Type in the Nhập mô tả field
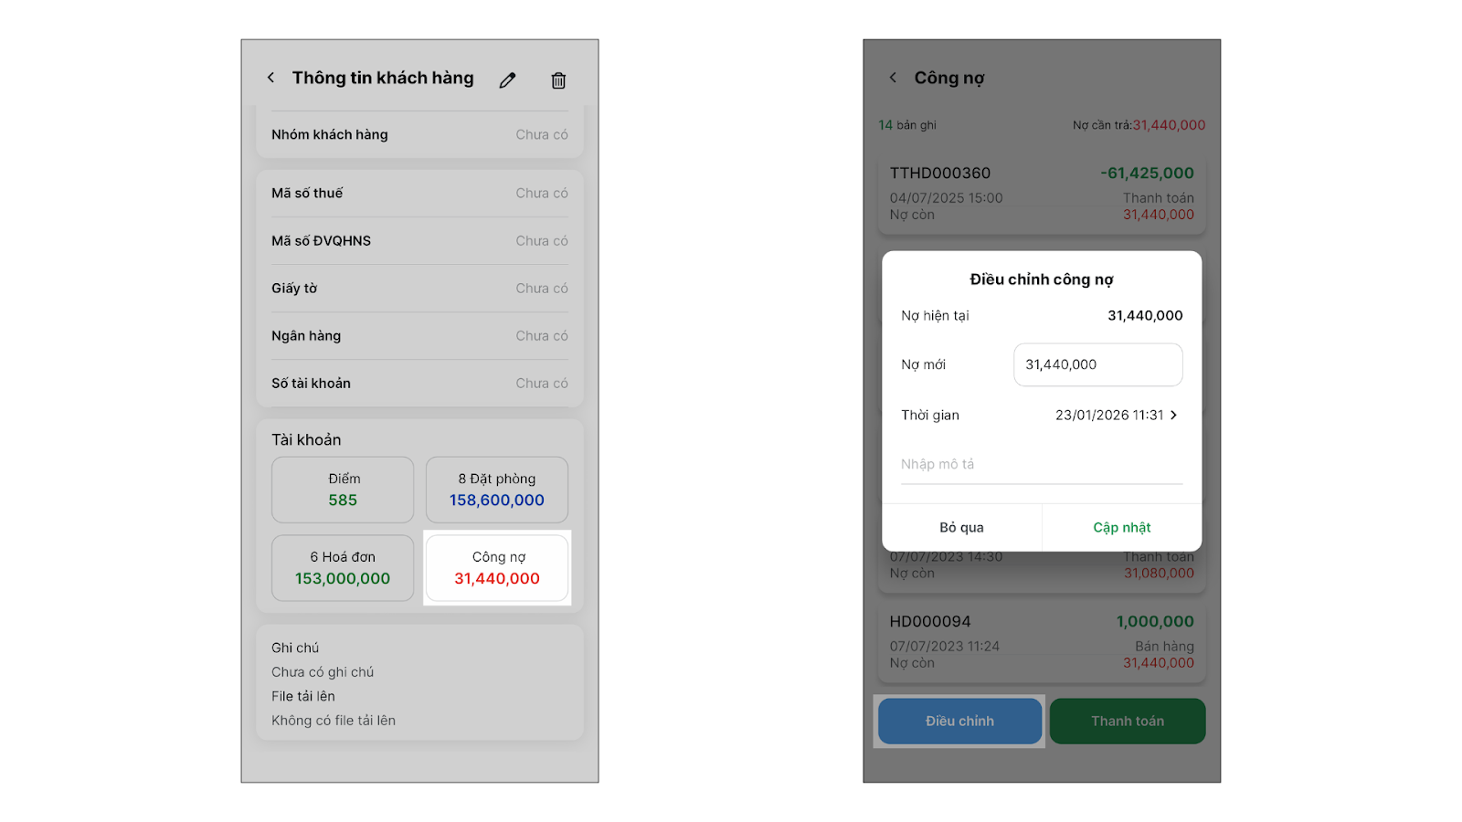 pos(1041,465)
